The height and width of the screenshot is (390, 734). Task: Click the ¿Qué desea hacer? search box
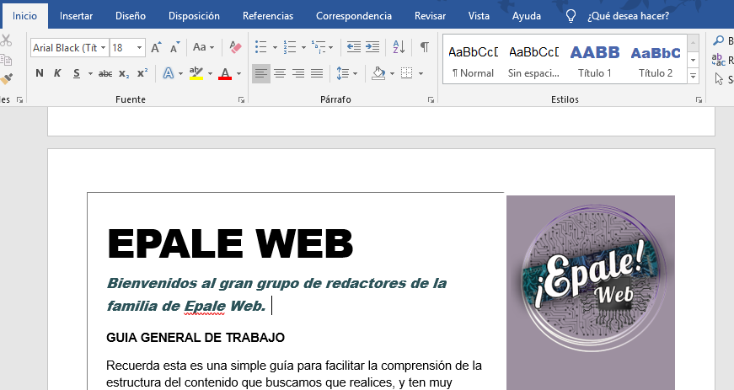click(628, 16)
